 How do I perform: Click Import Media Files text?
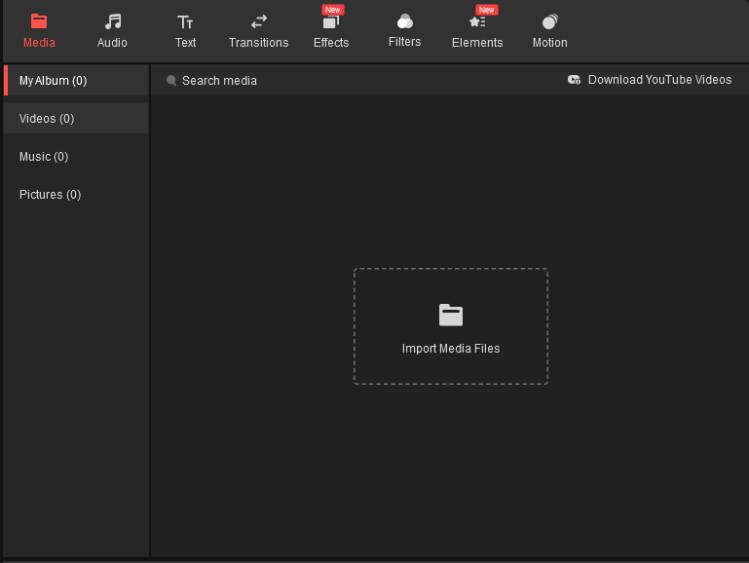pyautogui.click(x=451, y=349)
